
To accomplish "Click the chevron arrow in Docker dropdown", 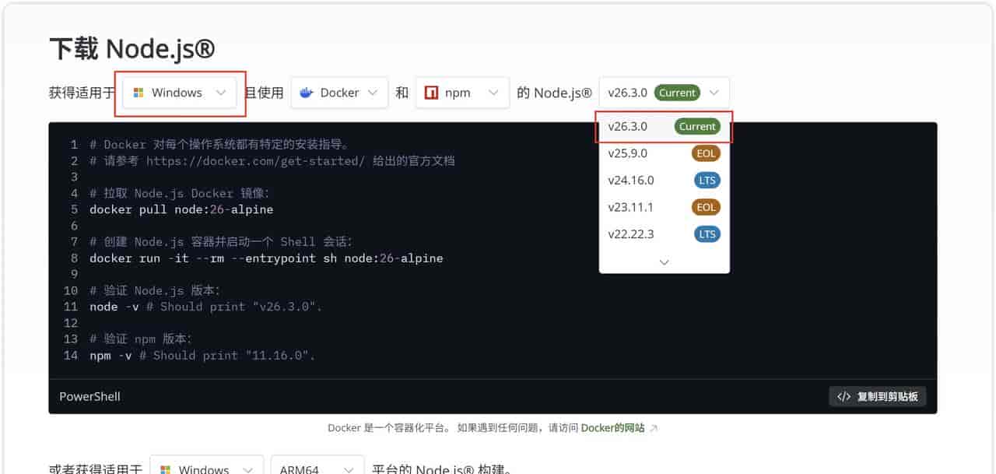I will pos(372,93).
